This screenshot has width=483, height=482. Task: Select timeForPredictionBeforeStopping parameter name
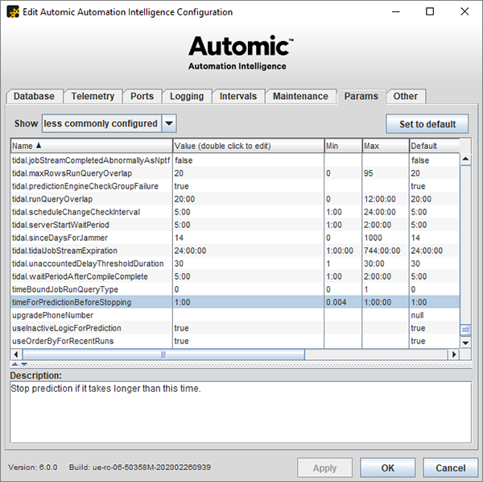click(72, 302)
